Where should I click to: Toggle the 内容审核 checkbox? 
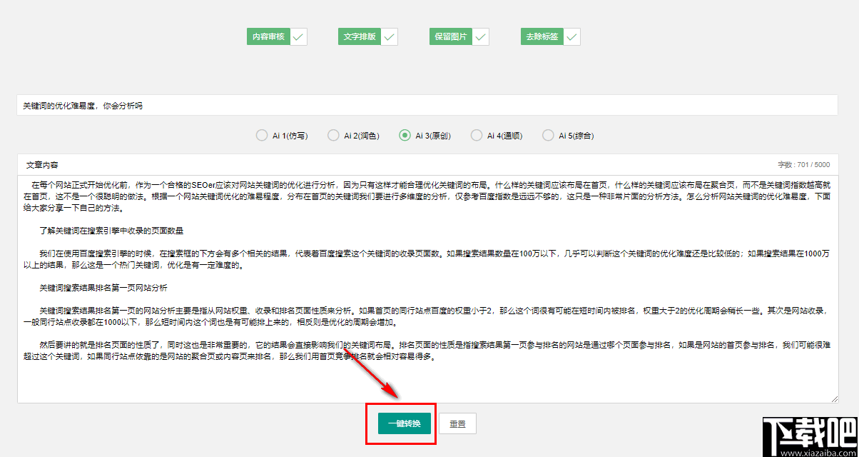pyautogui.click(x=276, y=36)
